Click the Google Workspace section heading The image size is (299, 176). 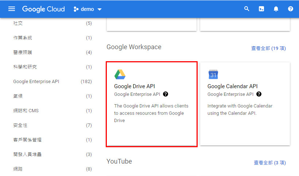click(134, 47)
